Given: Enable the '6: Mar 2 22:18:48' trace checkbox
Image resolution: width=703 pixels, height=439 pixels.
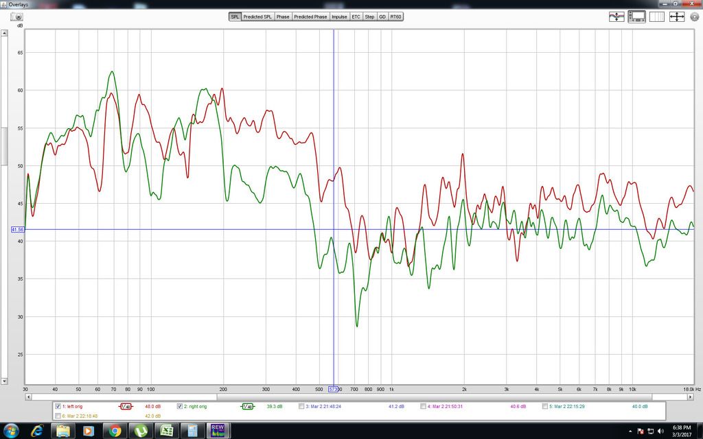Looking at the screenshot, I should pyautogui.click(x=58, y=416).
